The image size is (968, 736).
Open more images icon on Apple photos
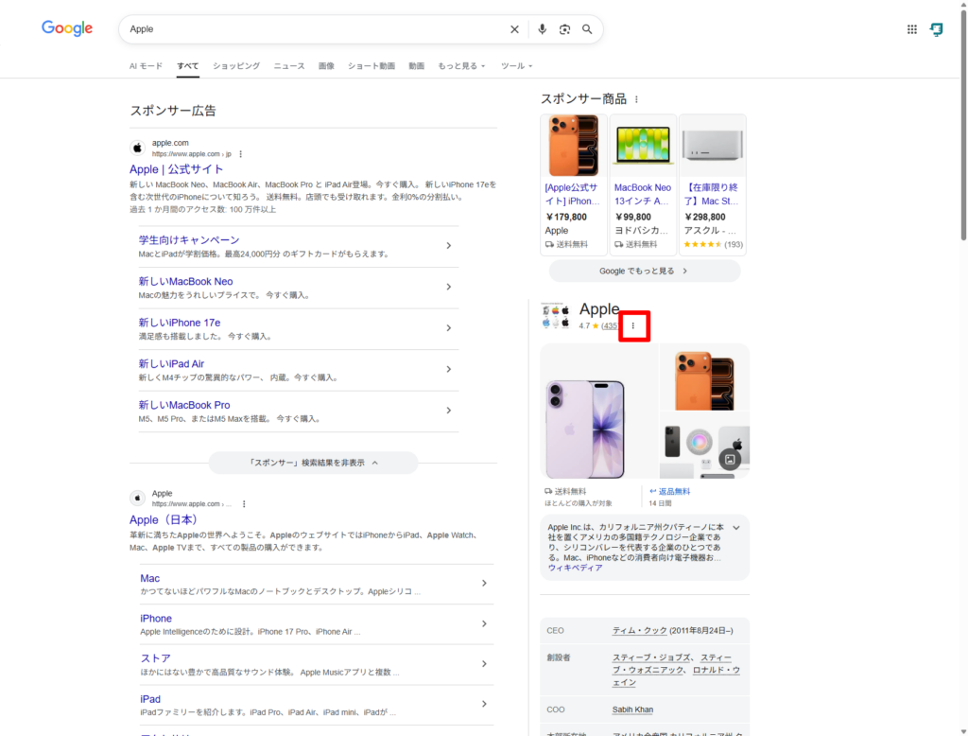click(729, 460)
